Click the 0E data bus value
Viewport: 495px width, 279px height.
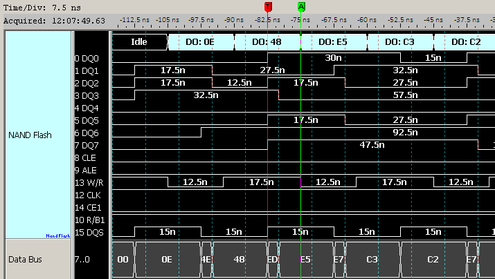click(168, 260)
